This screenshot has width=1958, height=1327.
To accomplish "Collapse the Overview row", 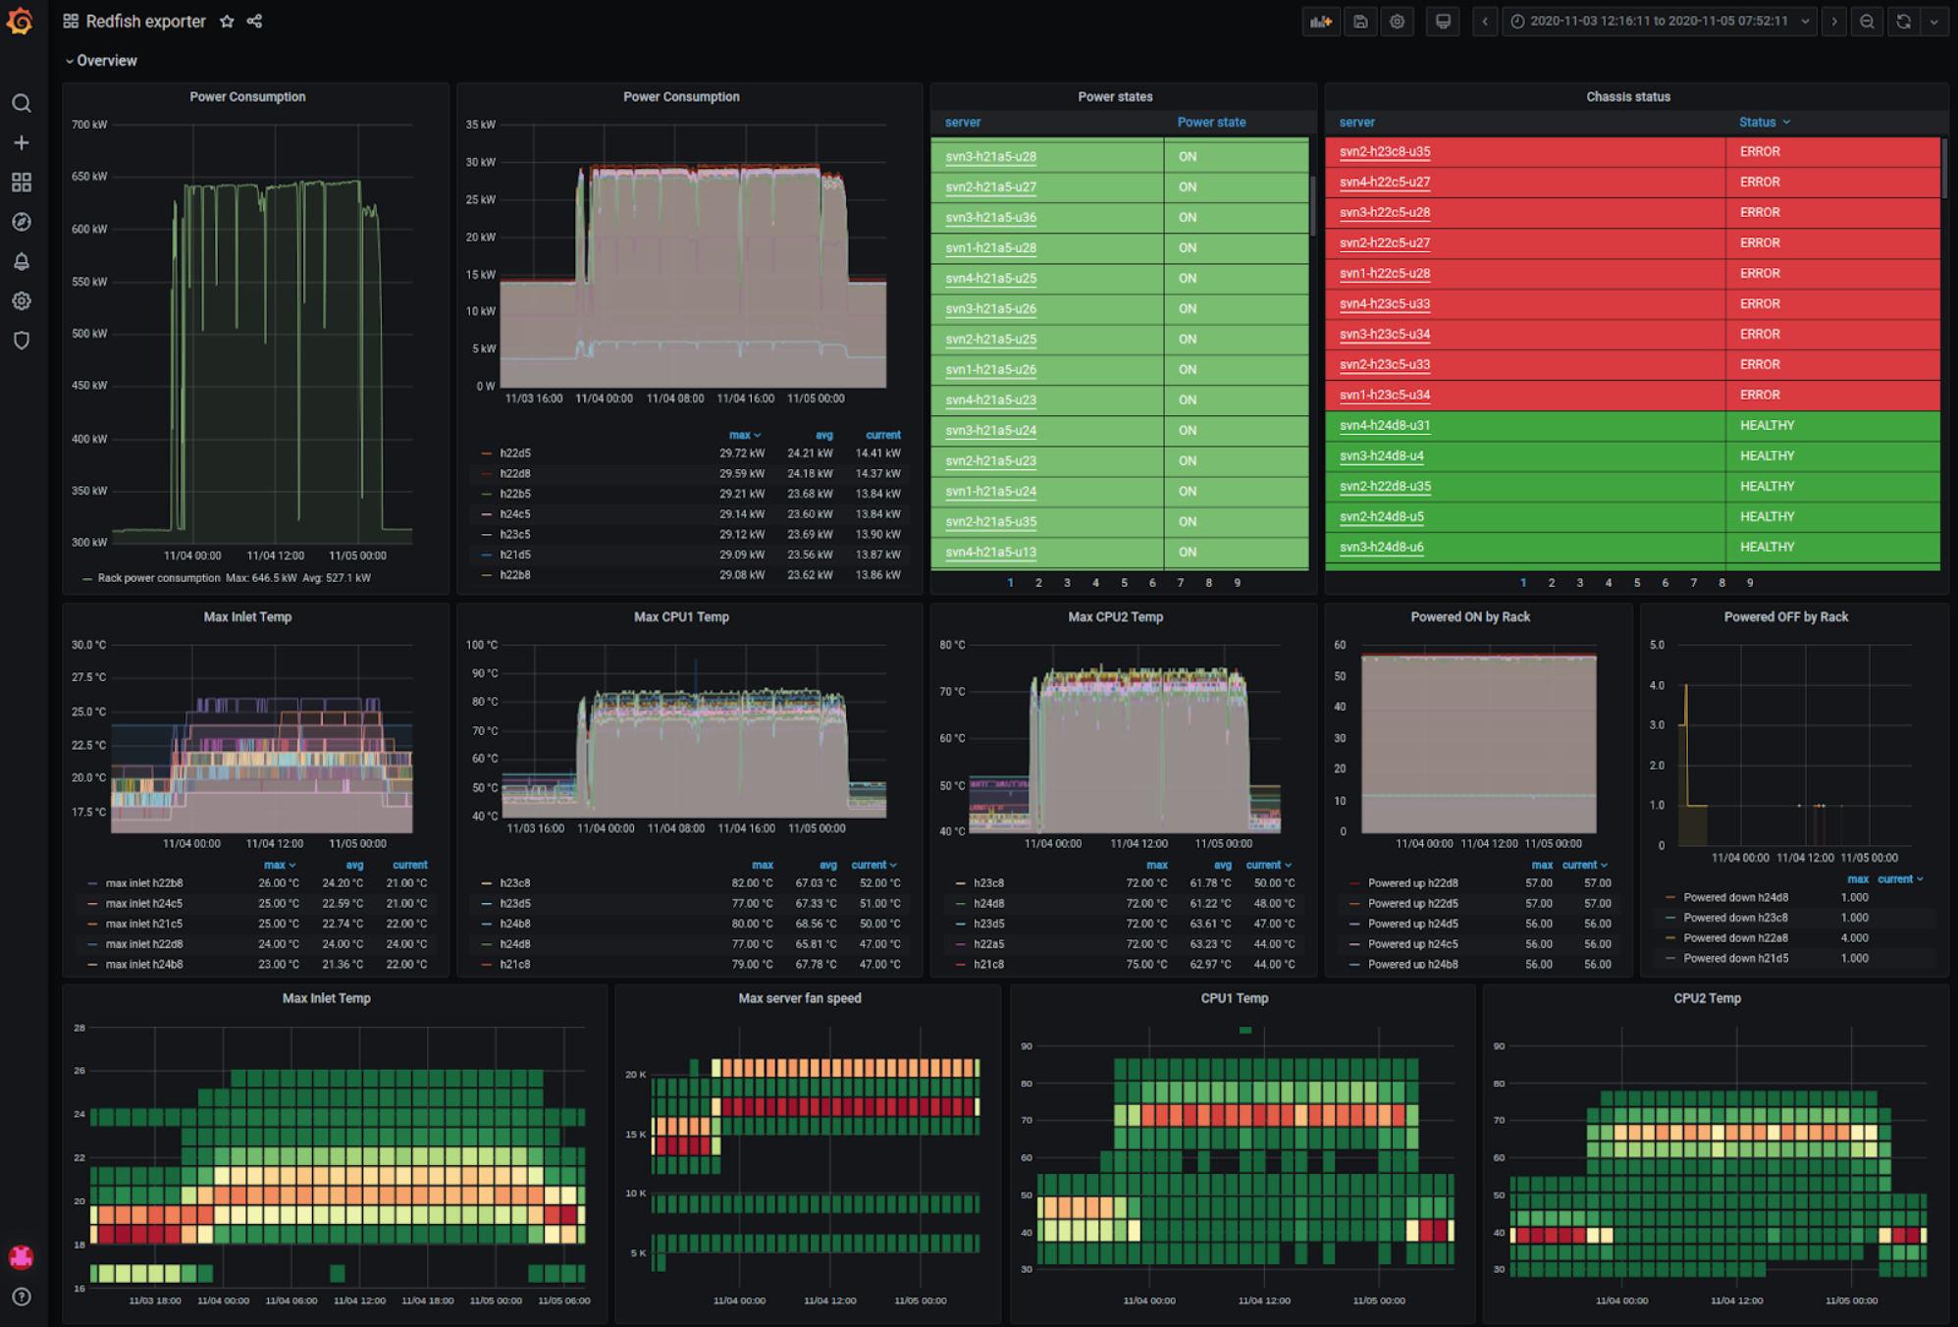I will tap(101, 61).
